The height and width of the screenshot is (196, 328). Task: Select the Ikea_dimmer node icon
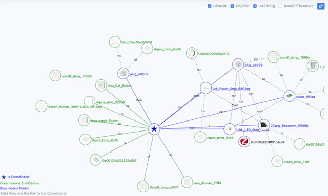coord(187,182)
